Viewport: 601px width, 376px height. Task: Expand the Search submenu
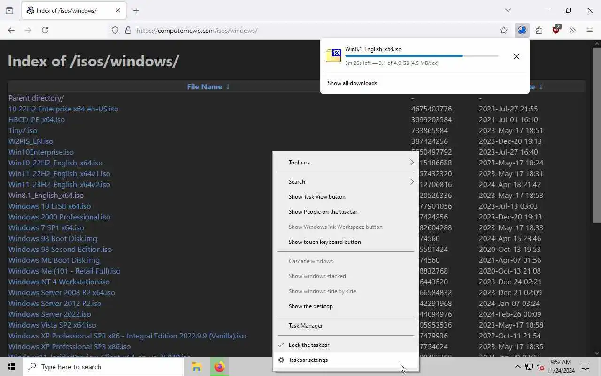[x=346, y=182]
